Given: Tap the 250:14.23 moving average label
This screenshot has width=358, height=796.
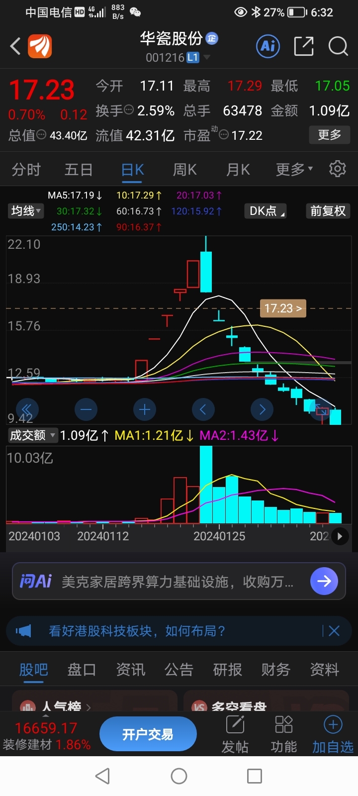Looking at the screenshot, I should (77, 227).
